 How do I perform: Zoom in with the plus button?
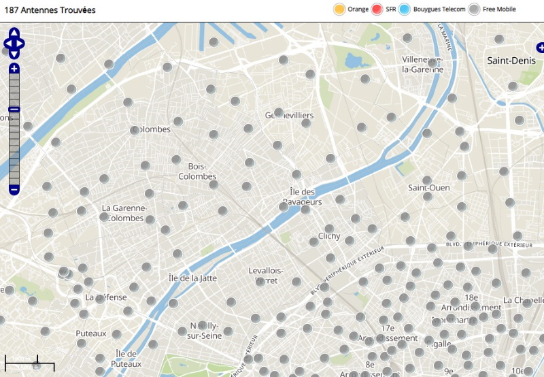14,69
